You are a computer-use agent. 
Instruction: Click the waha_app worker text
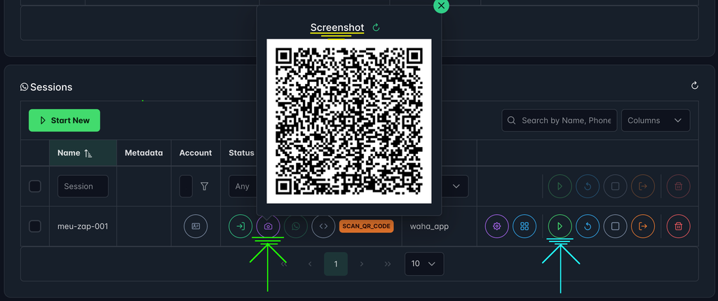tap(429, 226)
